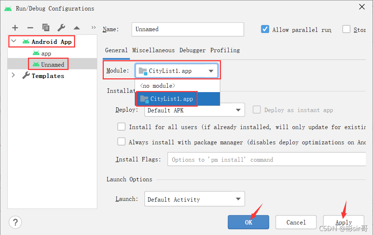Expand the Templates tree node
Image resolution: width=373 pixels, height=235 pixels.
(x=13, y=75)
